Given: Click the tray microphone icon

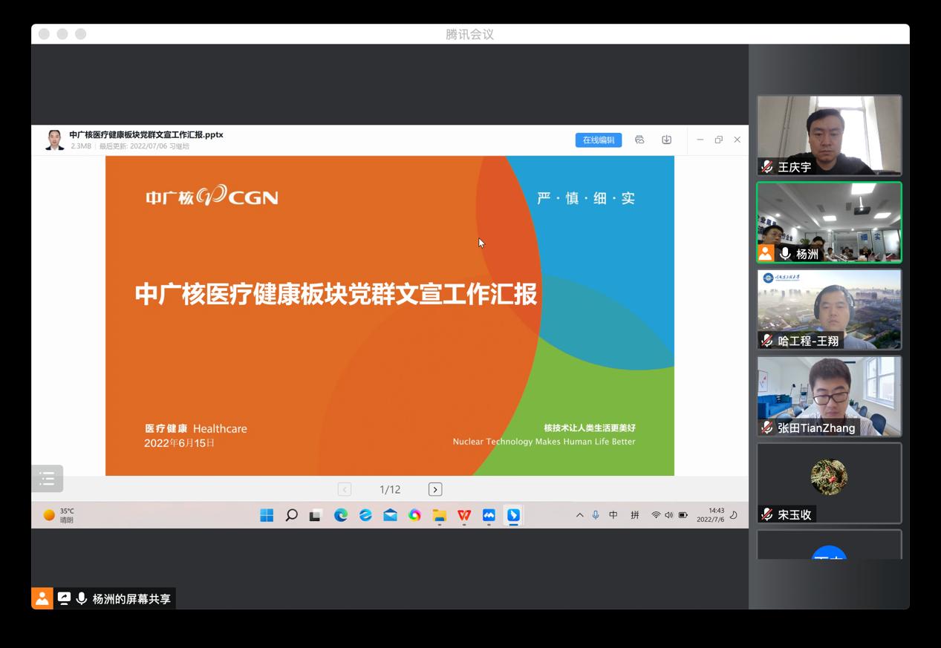Looking at the screenshot, I should point(596,515).
